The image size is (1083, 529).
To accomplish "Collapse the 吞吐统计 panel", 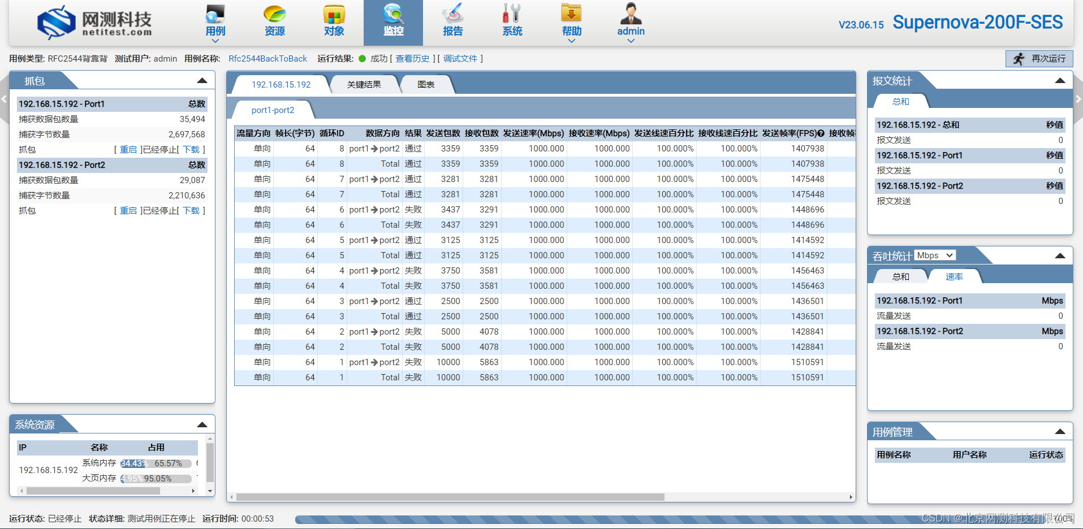I will pos(1060,256).
